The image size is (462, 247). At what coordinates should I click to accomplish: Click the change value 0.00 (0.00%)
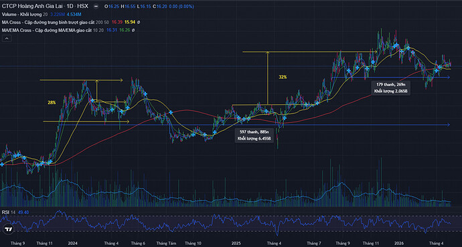pyautogui.click(x=181, y=7)
